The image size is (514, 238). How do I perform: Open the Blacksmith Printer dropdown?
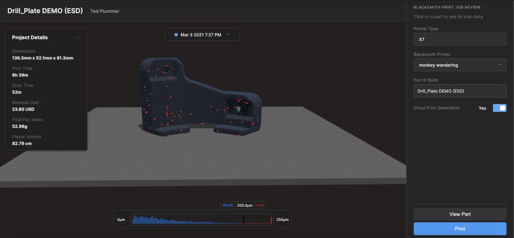(460, 65)
